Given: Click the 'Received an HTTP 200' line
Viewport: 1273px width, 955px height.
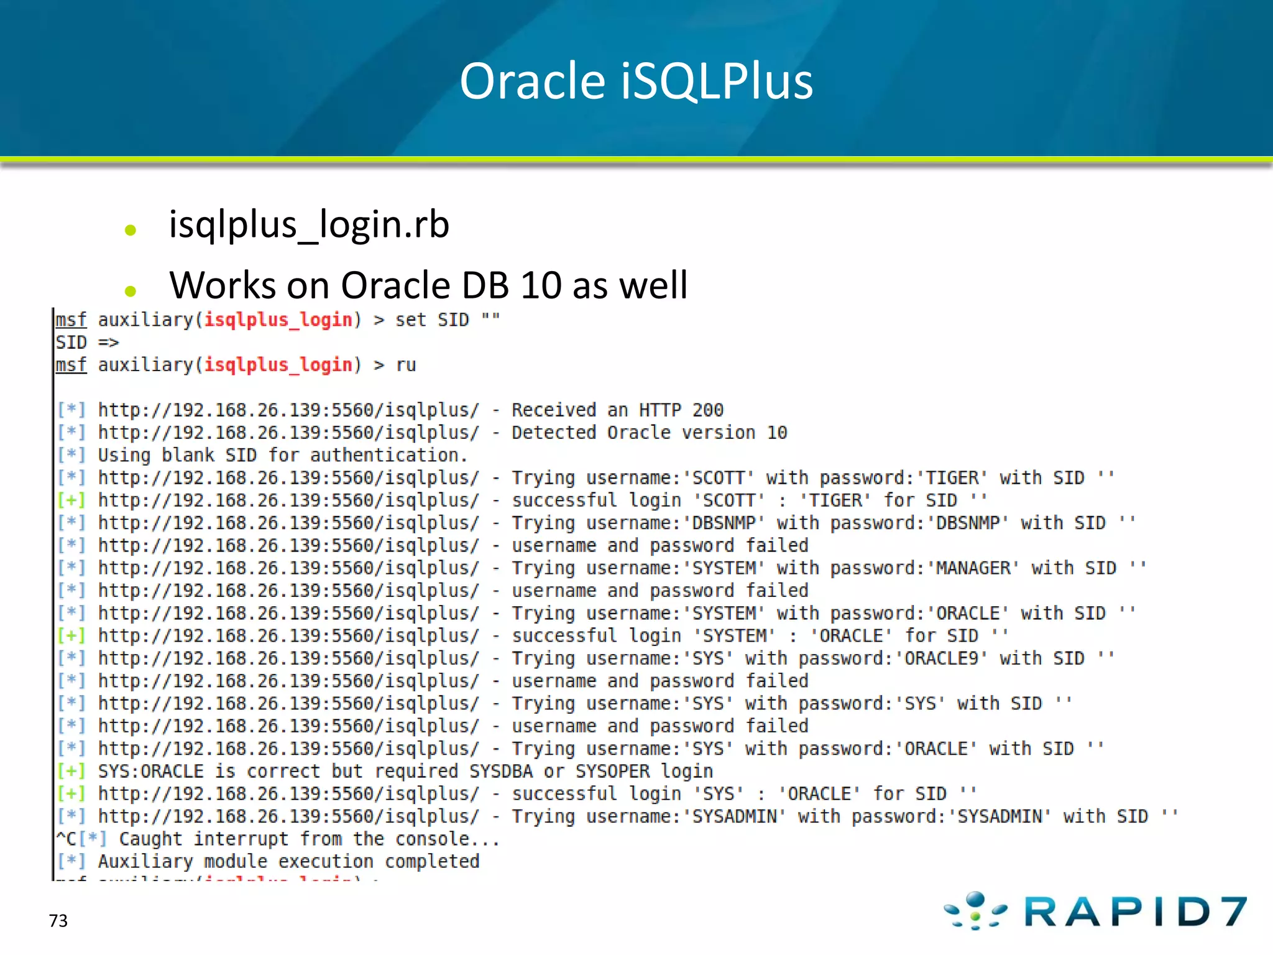Looking at the screenshot, I should pyautogui.click(x=390, y=410).
